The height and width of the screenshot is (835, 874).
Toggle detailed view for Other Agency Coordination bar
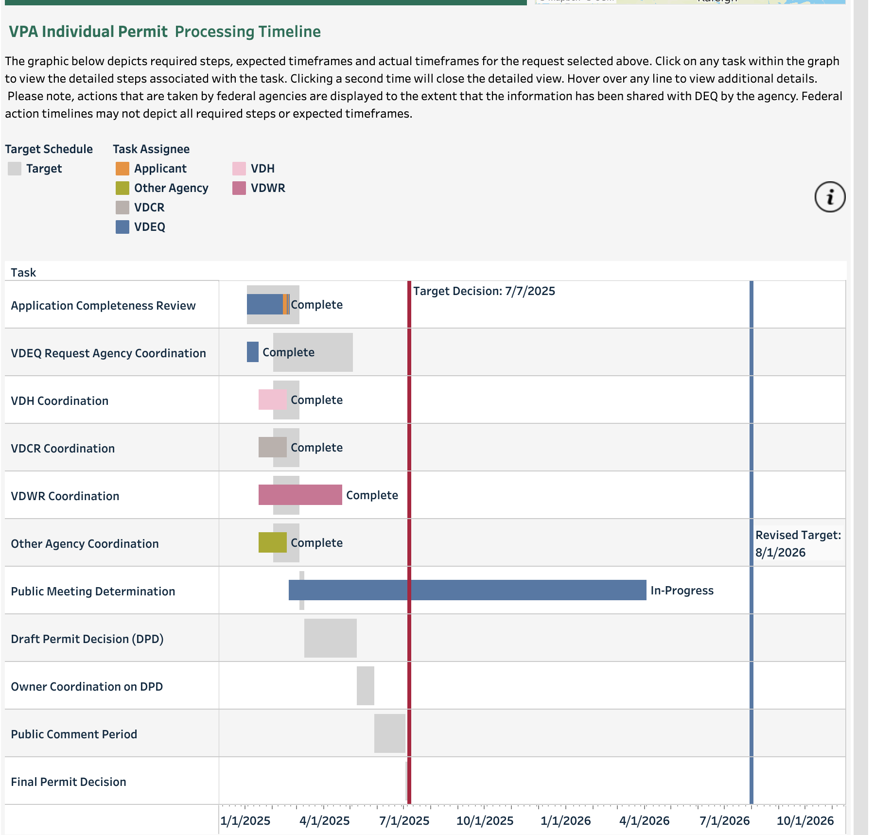tap(273, 542)
